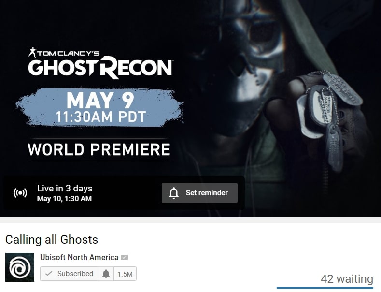Screen dimensions: 381x292
Task: Open the Ubisoft swirl logo avatar
Action: tap(20, 267)
